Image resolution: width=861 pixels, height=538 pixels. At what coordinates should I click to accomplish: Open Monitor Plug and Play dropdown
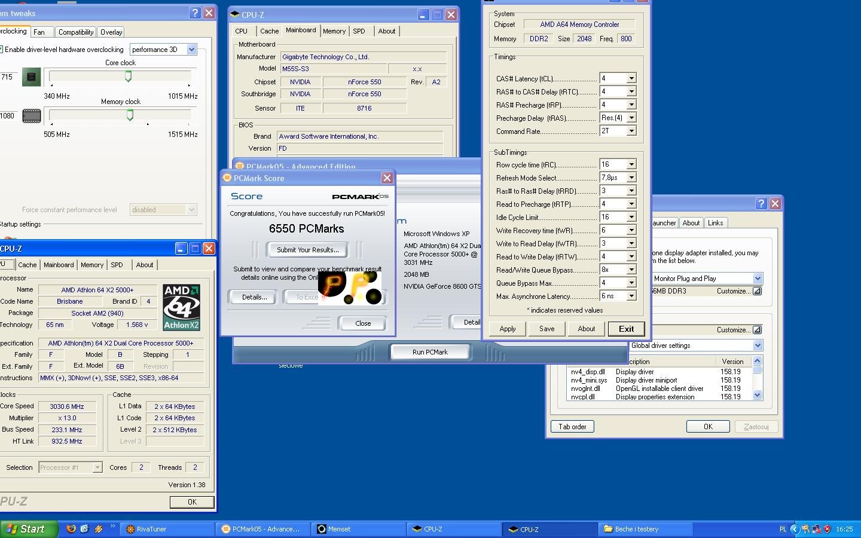click(x=758, y=279)
